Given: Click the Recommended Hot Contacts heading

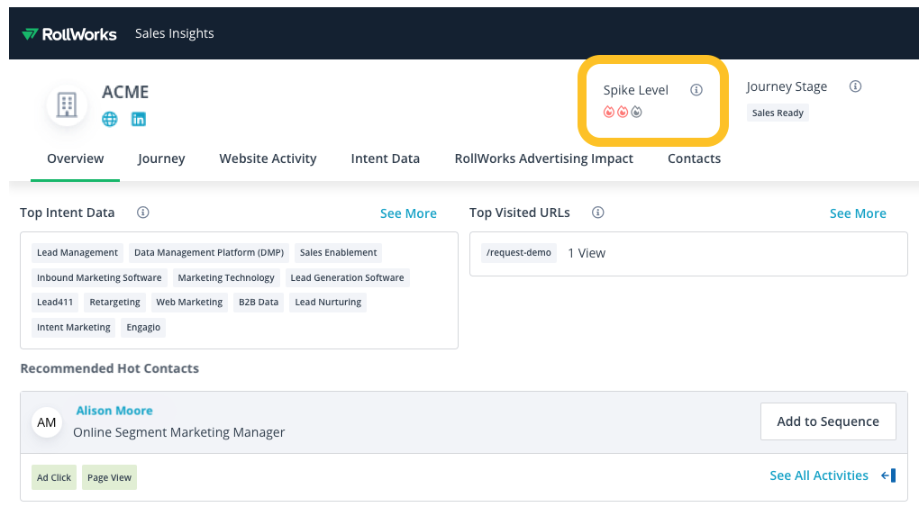Looking at the screenshot, I should [x=110, y=368].
